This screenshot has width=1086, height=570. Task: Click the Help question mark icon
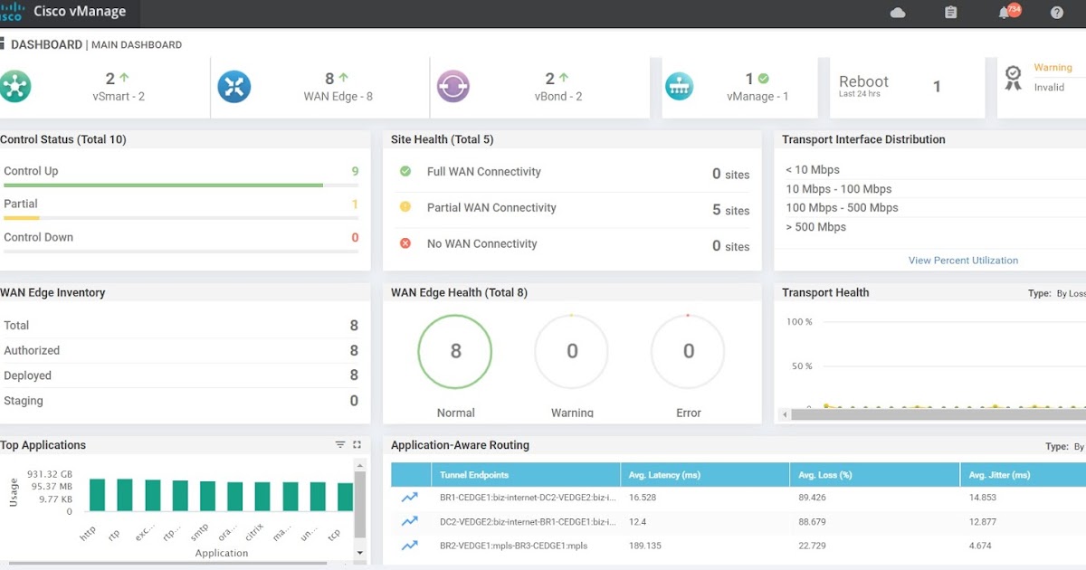click(1056, 12)
